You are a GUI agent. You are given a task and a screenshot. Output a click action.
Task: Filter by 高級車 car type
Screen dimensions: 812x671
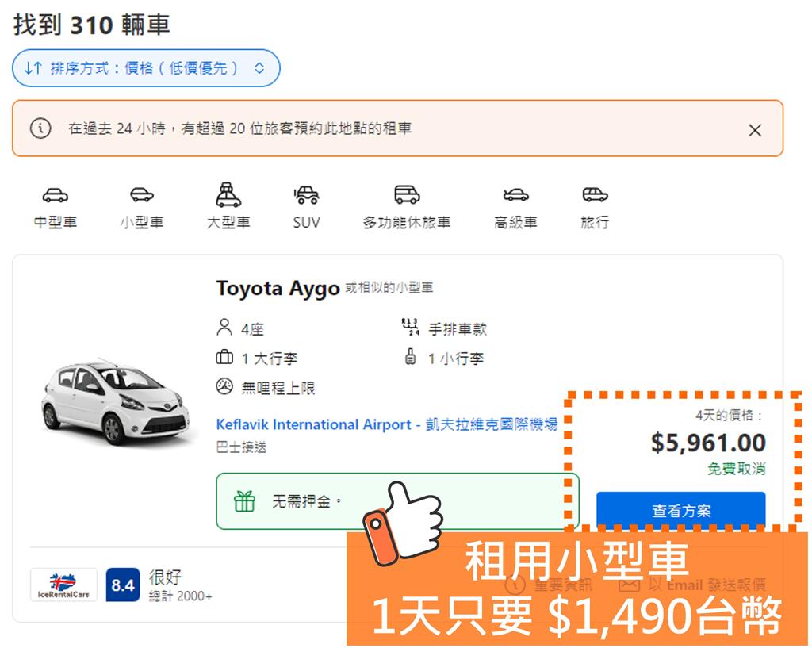515,208
